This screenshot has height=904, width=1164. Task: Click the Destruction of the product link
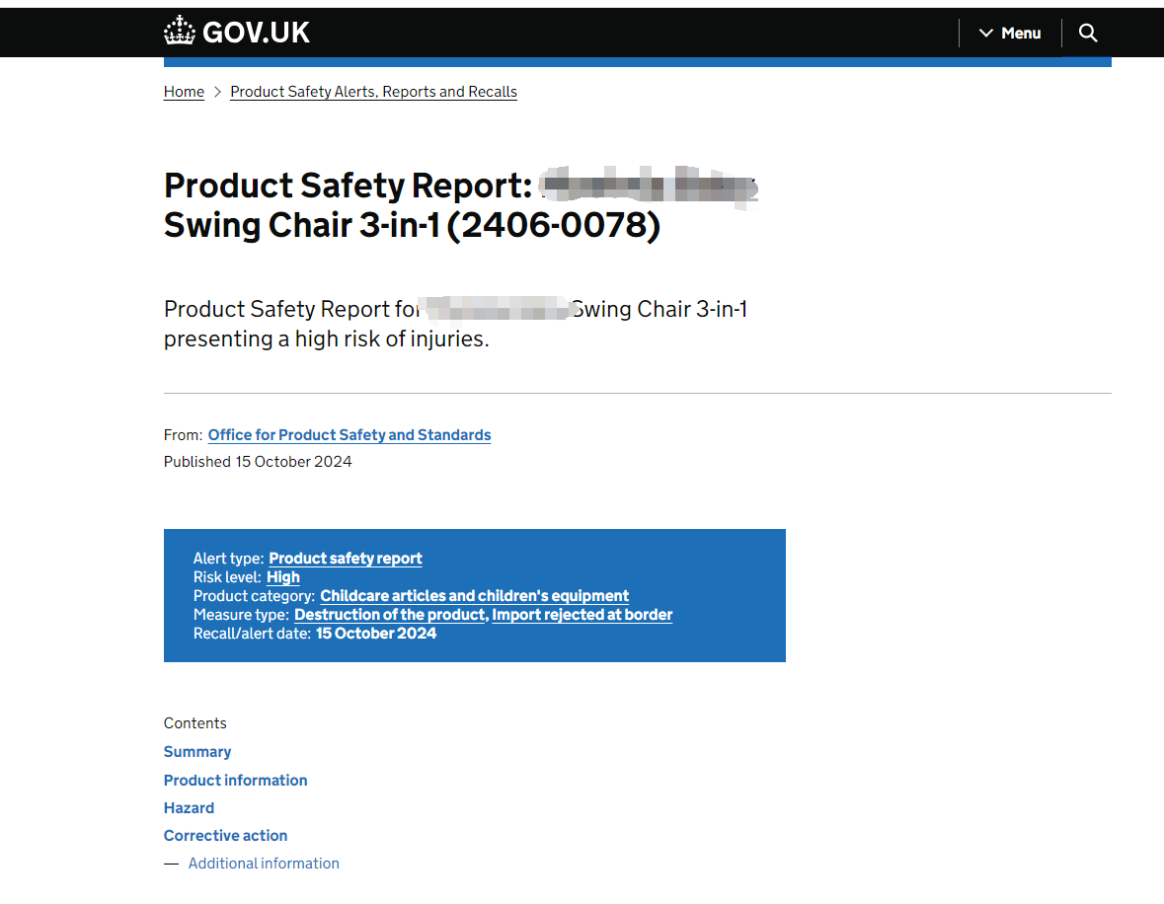point(389,614)
